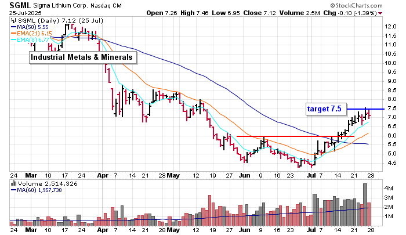Click the Open 7.26 value
This screenshot has width=406, height=235.
[162, 13]
